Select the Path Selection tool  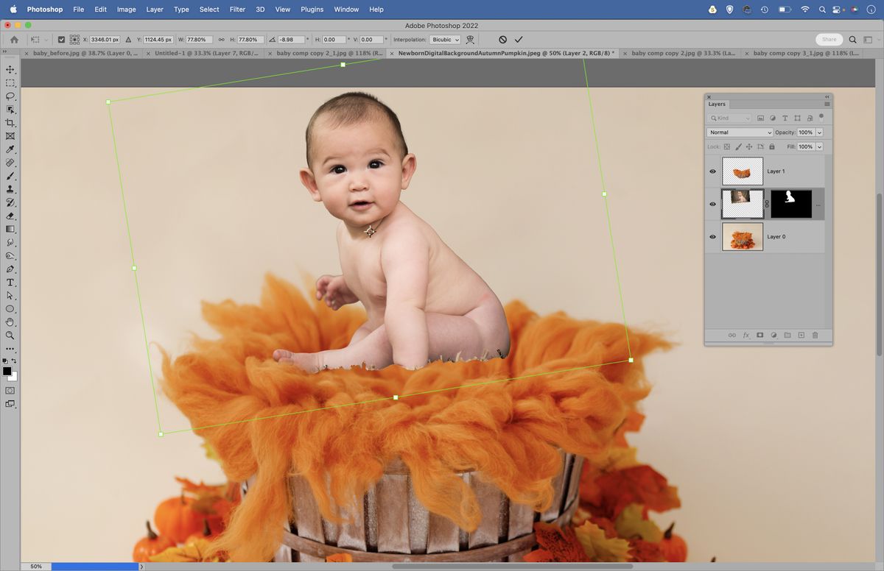pos(10,296)
